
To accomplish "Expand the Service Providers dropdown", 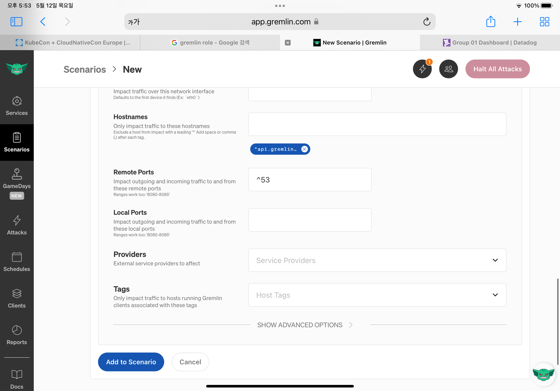I will (377, 260).
